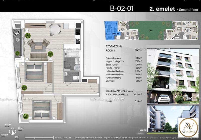Click the three-seat sofa in living room
Screen dimensions: 201x140
click(39, 57)
